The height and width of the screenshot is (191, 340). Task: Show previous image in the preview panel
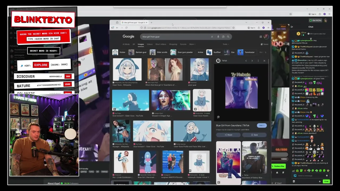pos(246,61)
